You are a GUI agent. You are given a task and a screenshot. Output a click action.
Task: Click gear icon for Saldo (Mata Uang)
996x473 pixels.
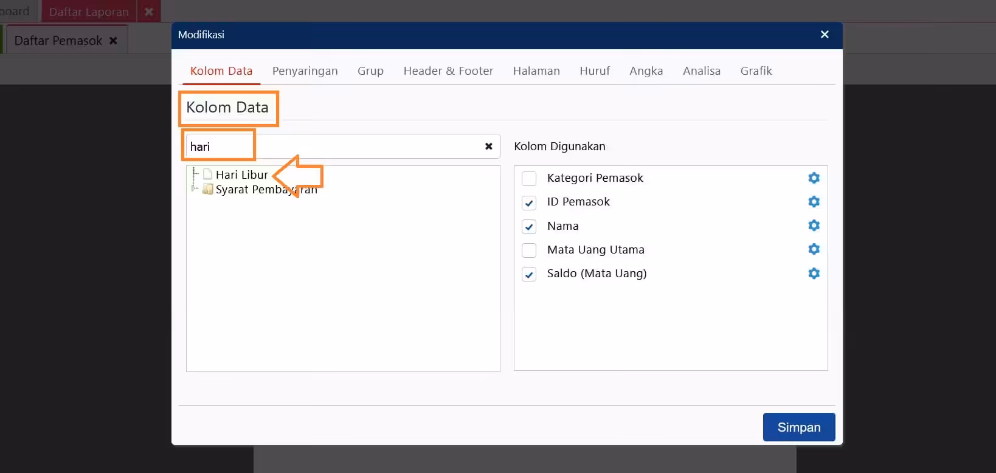pyautogui.click(x=814, y=274)
